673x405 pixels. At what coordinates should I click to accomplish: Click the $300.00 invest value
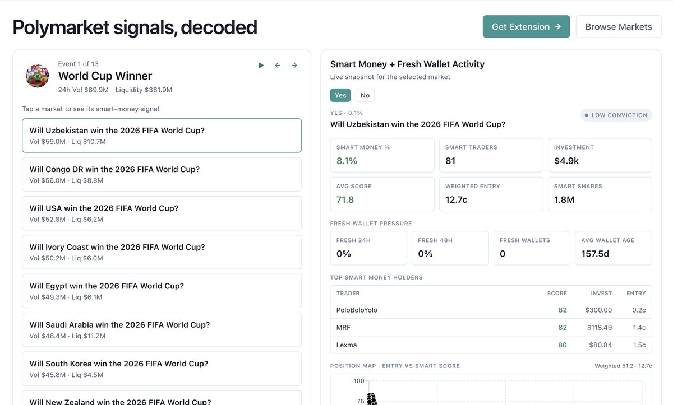click(598, 310)
